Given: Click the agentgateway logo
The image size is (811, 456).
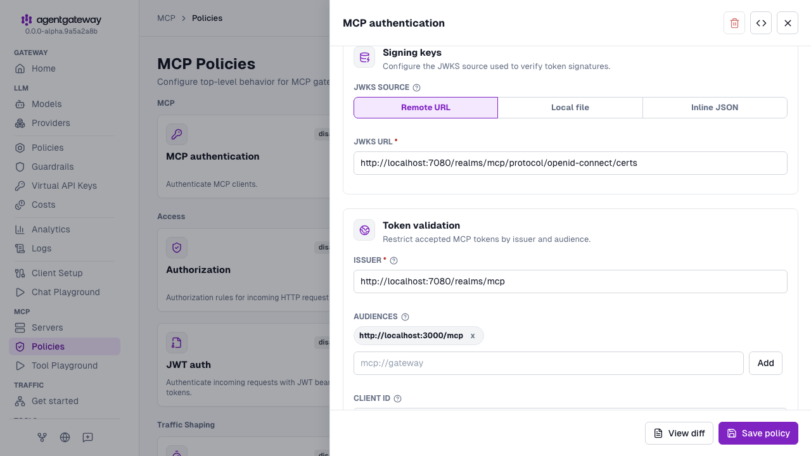Looking at the screenshot, I should pyautogui.click(x=61, y=20).
